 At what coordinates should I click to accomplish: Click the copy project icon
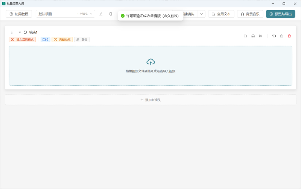111,14
